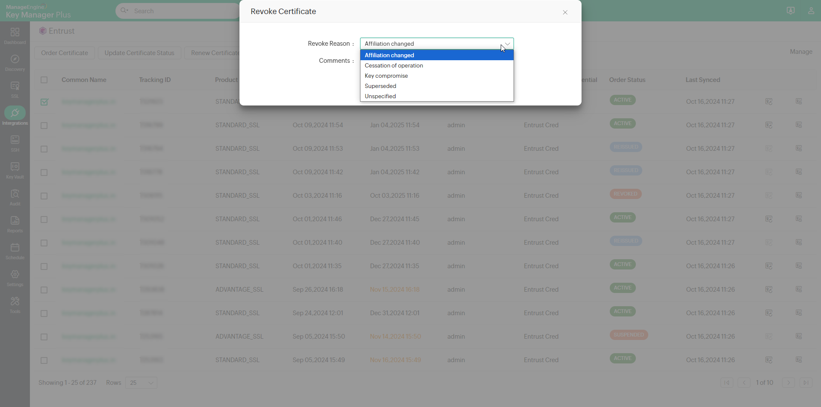Image resolution: width=821 pixels, height=407 pixels.
Task: Select Cessation of operation as revoke reason
Action: (x=394, y=65)
